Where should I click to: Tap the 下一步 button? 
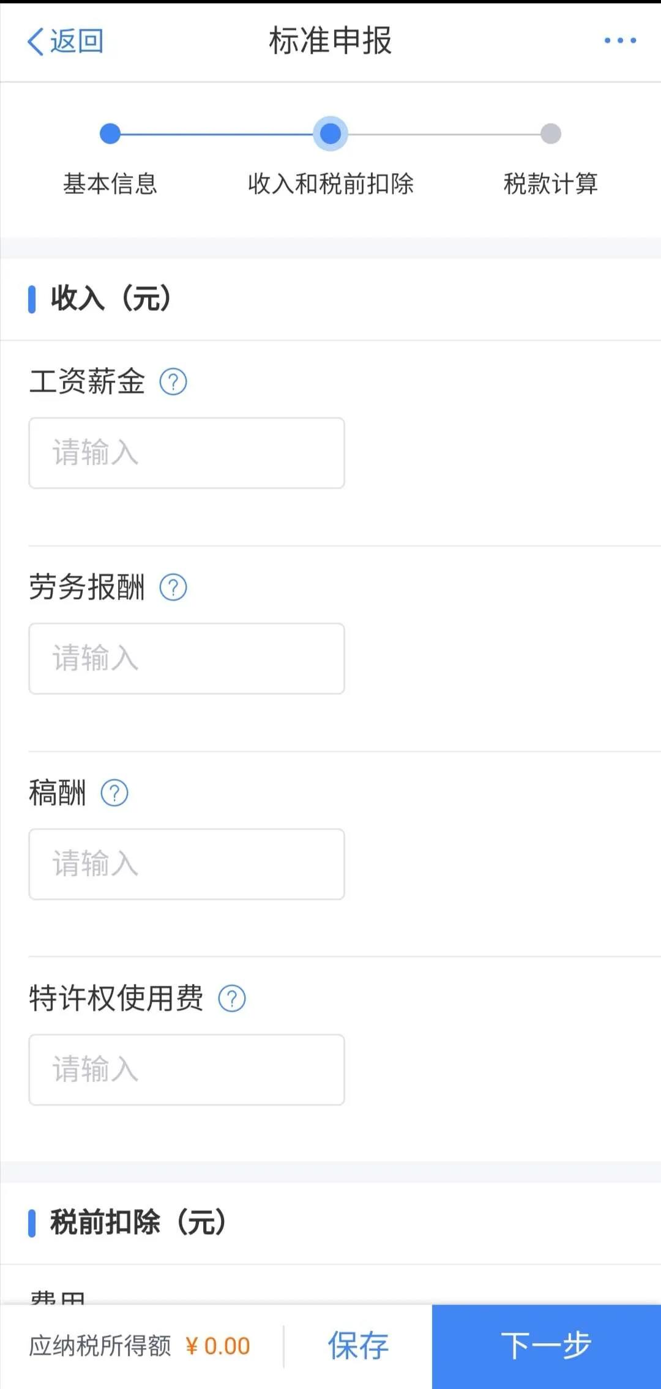tap(547, 1346)
